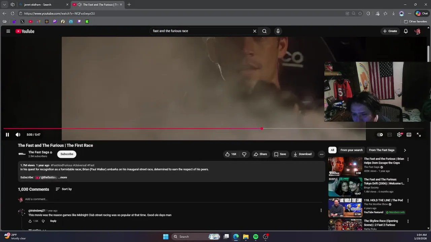Open File Explorer from the taskbar
Image resolution: width=431 pixels, height=242 pixels.
coord(246,237)
